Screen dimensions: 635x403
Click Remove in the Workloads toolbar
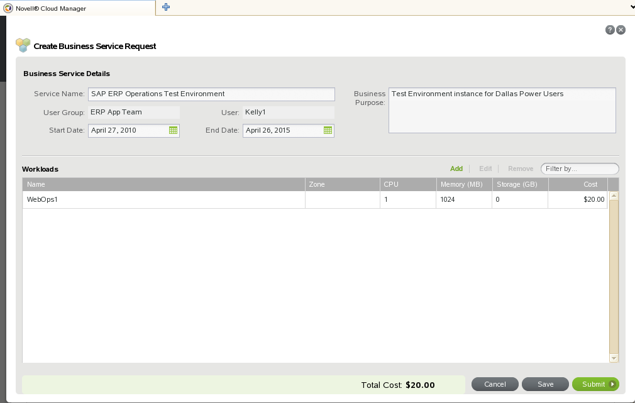point(521,168)
